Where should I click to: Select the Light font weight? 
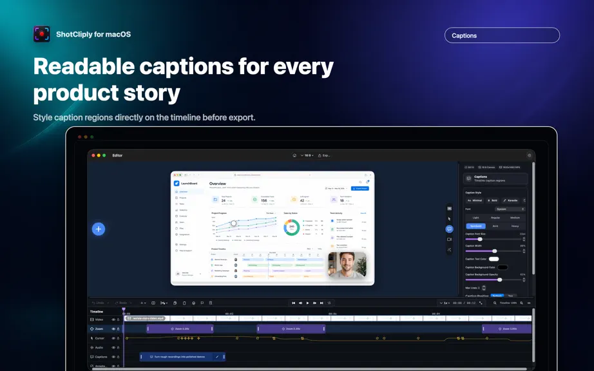(x=476, y=218)
